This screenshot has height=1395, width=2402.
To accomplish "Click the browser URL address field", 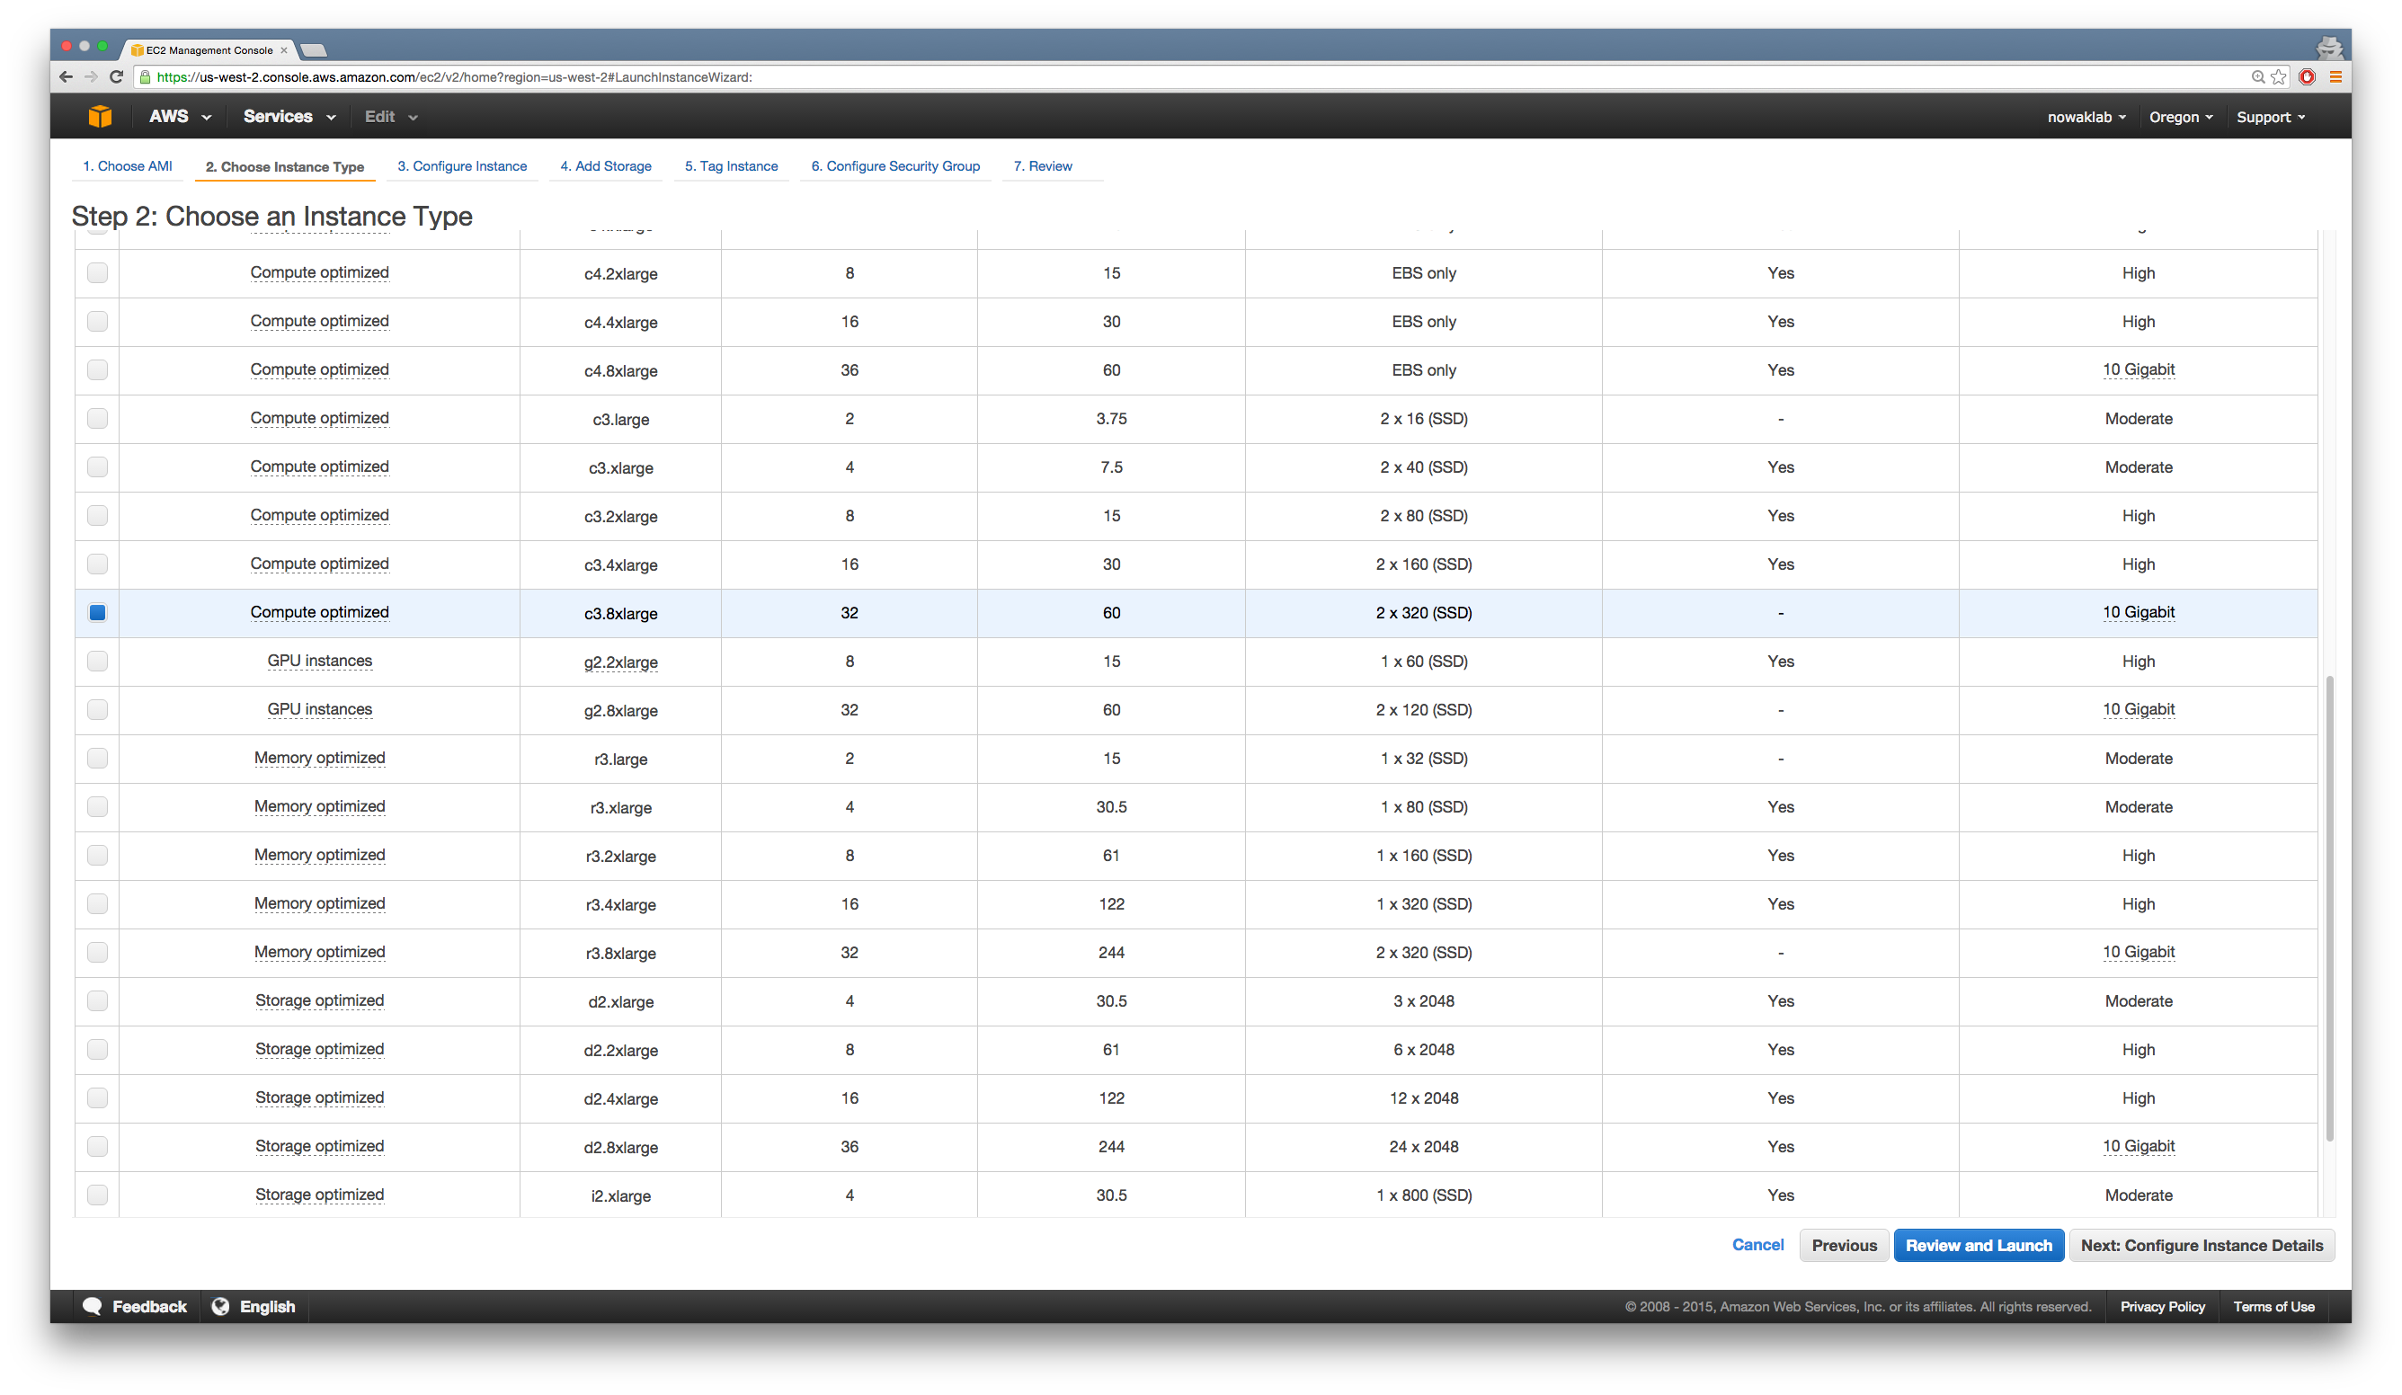I will pos(1143,77).
